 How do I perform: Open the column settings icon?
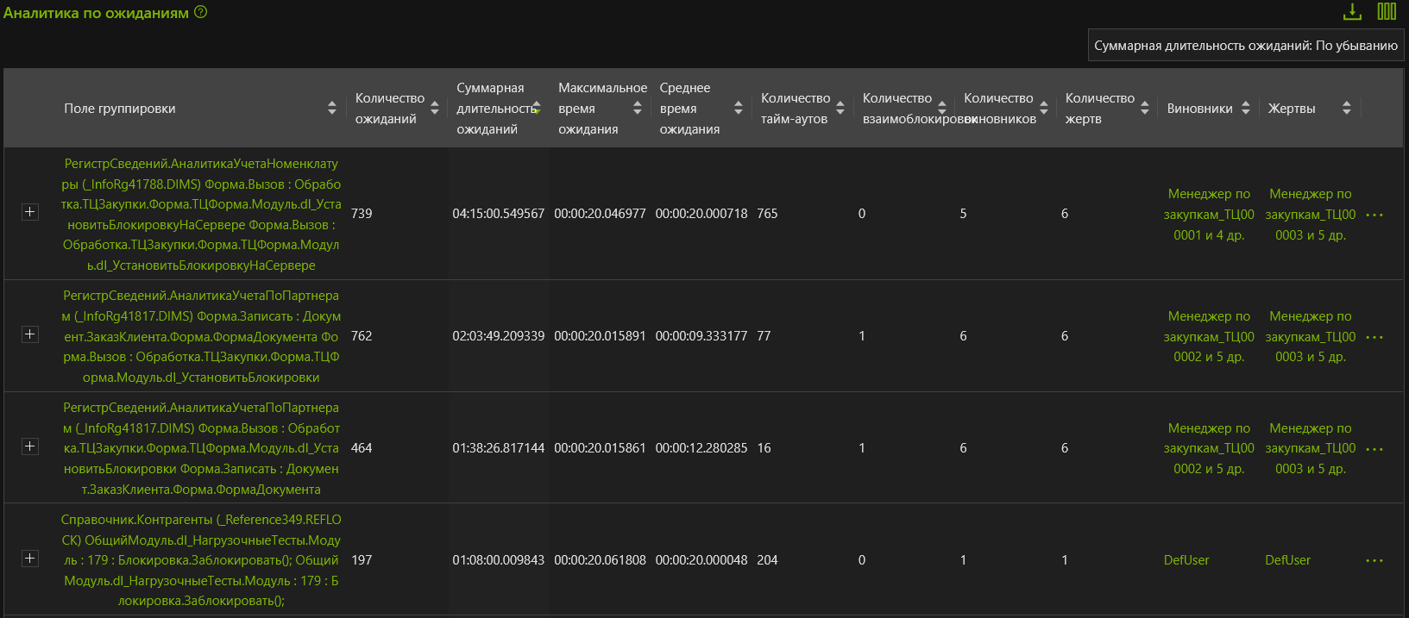point(1387,11)
